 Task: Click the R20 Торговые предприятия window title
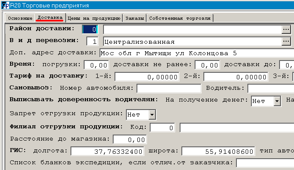click(49, 5)
